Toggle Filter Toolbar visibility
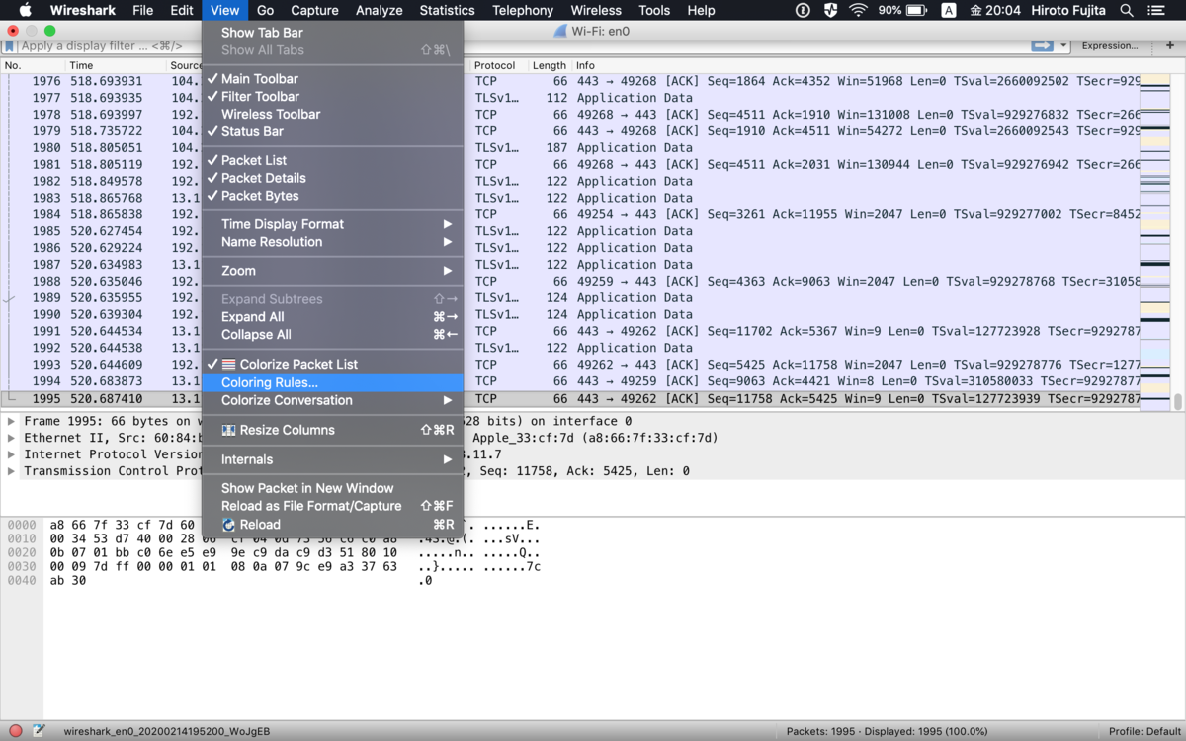Screen dimensions: 1186x741 (333, 97)
